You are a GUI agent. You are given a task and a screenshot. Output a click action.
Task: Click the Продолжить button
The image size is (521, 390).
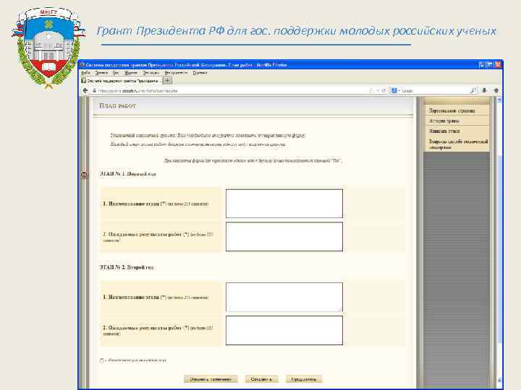pos(304,379)
